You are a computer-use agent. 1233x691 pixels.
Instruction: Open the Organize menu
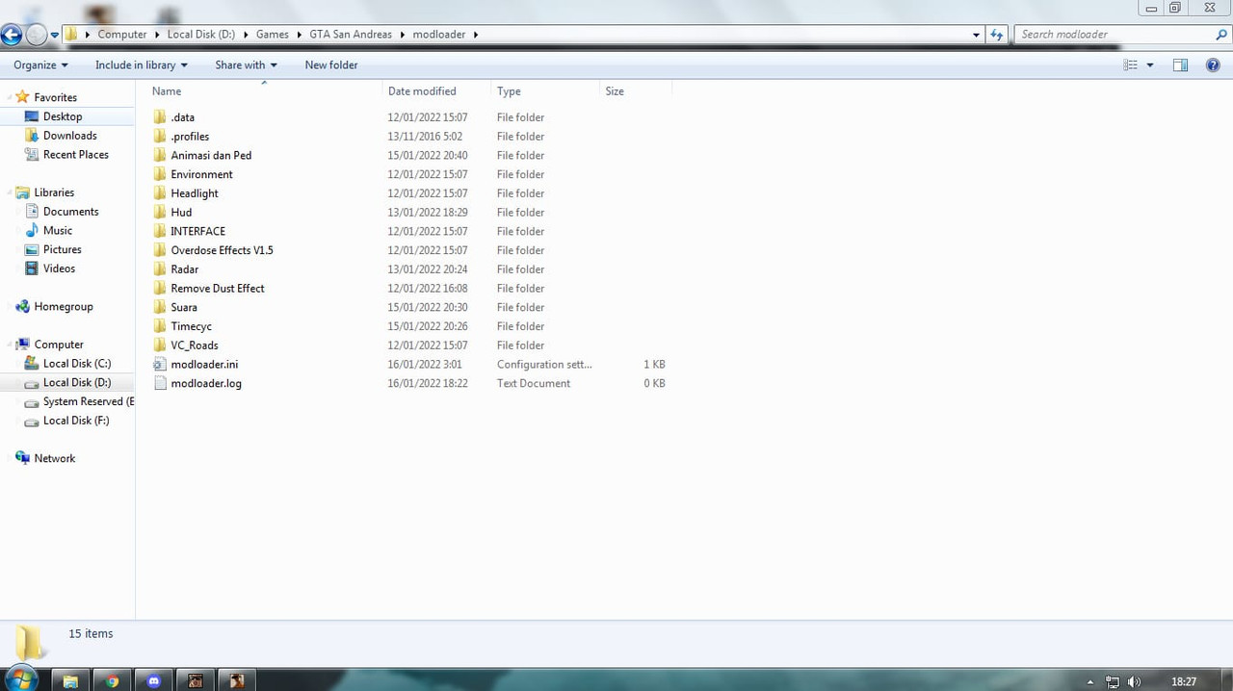(x=40, y=65)
